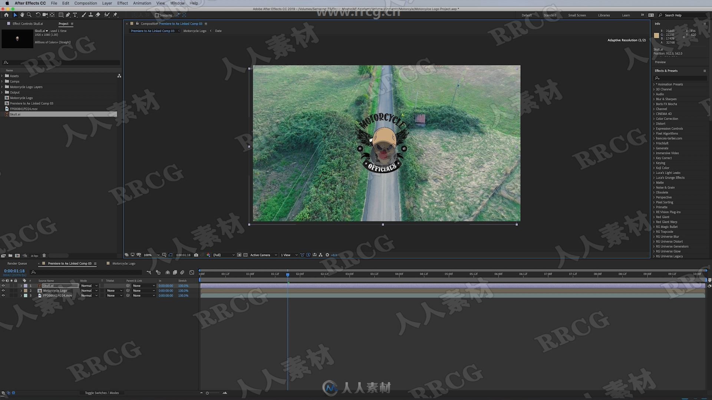
Task: Select the Selection tool arrow
Action: tap(14, 15)
